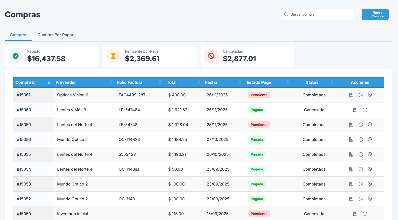Cancel purchase #15061 with ban icon
Viewport: 398px width, 220px height.
pos(370,95)
